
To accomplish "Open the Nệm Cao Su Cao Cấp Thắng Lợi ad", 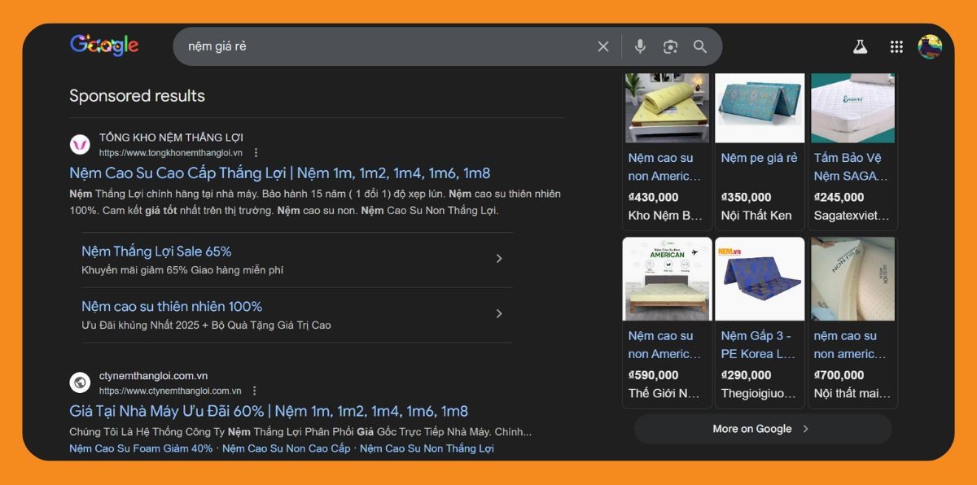I will [x=277, y=173].
